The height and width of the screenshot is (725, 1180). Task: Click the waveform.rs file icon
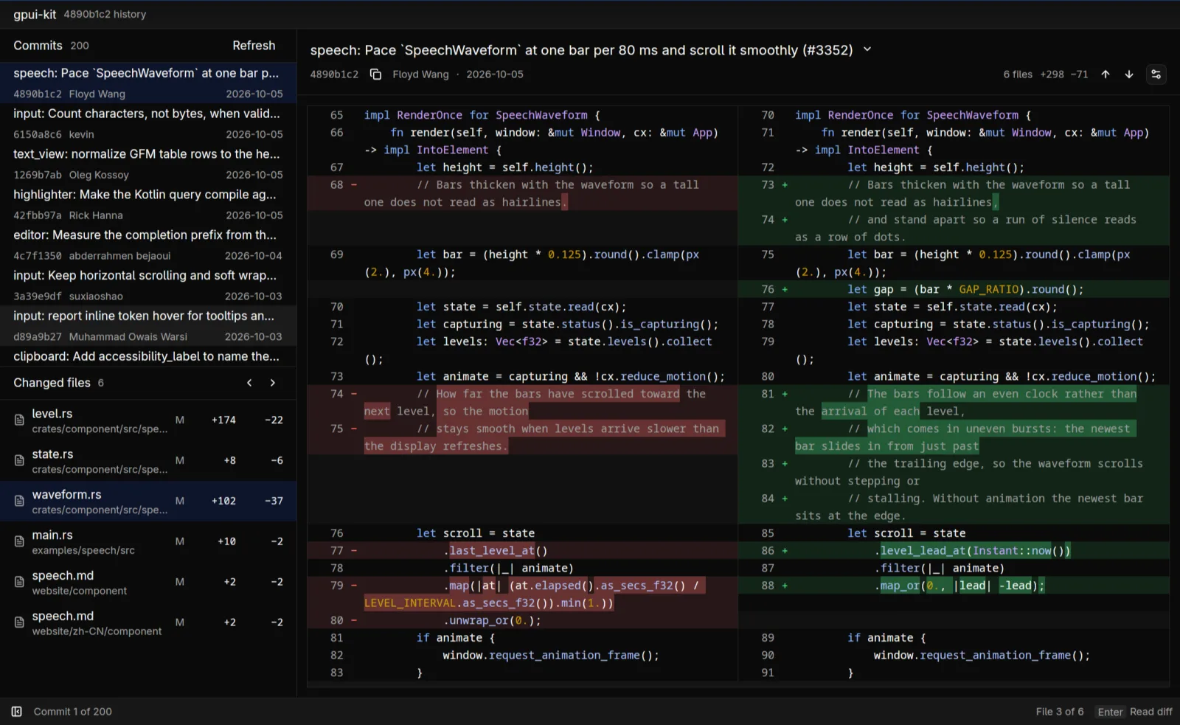[19, 502]
